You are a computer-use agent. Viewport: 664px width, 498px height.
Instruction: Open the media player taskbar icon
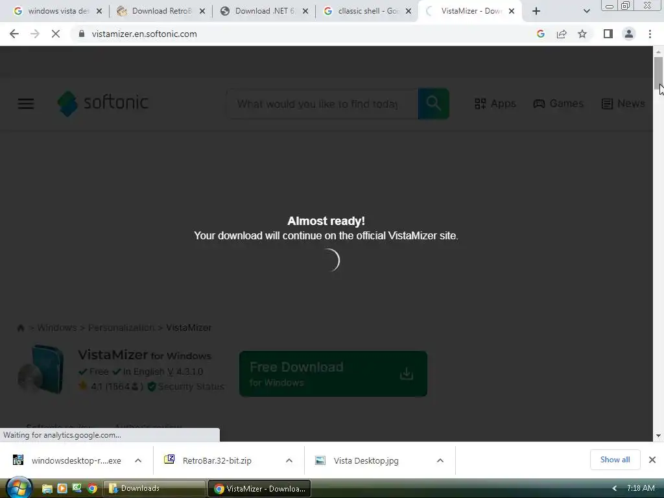(62, 489)
